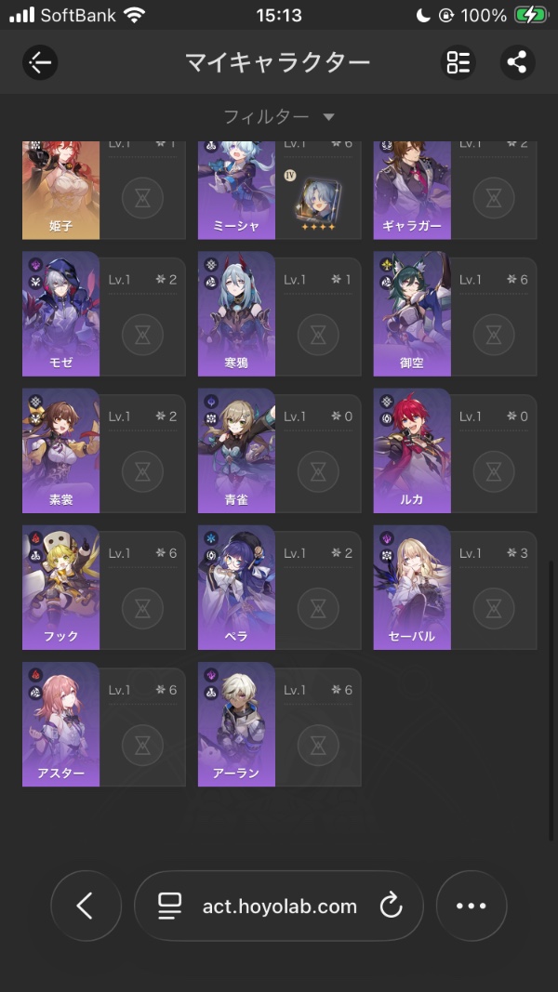558x992 pixels.
Task: Tap the back arrow in the header
Action: (41, 62)
